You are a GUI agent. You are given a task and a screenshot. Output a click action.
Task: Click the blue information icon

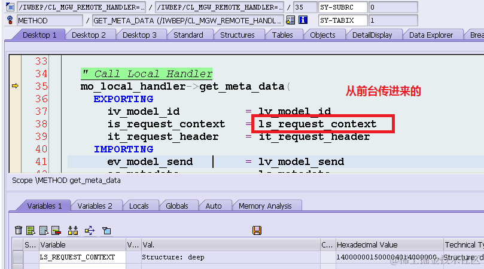(303, 20)
